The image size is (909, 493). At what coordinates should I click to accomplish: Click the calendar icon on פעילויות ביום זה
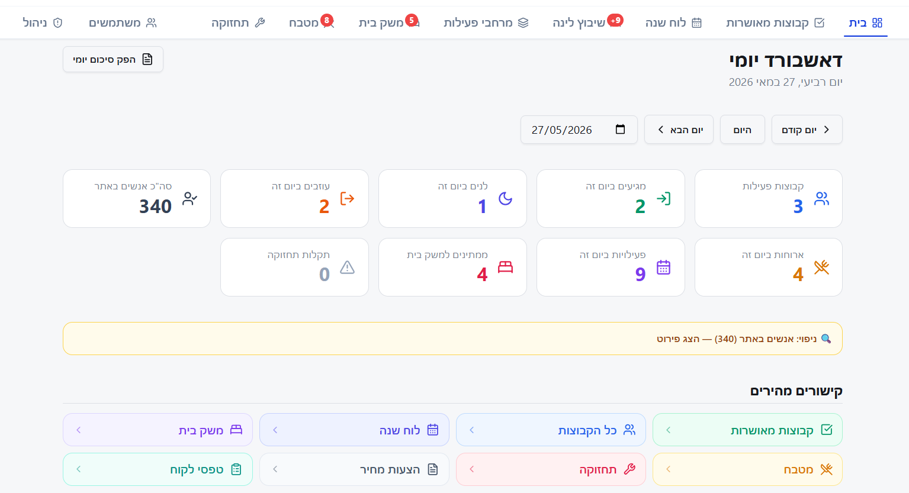(664, 268)
